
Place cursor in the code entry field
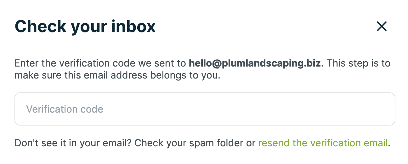[x=205, y=109]
